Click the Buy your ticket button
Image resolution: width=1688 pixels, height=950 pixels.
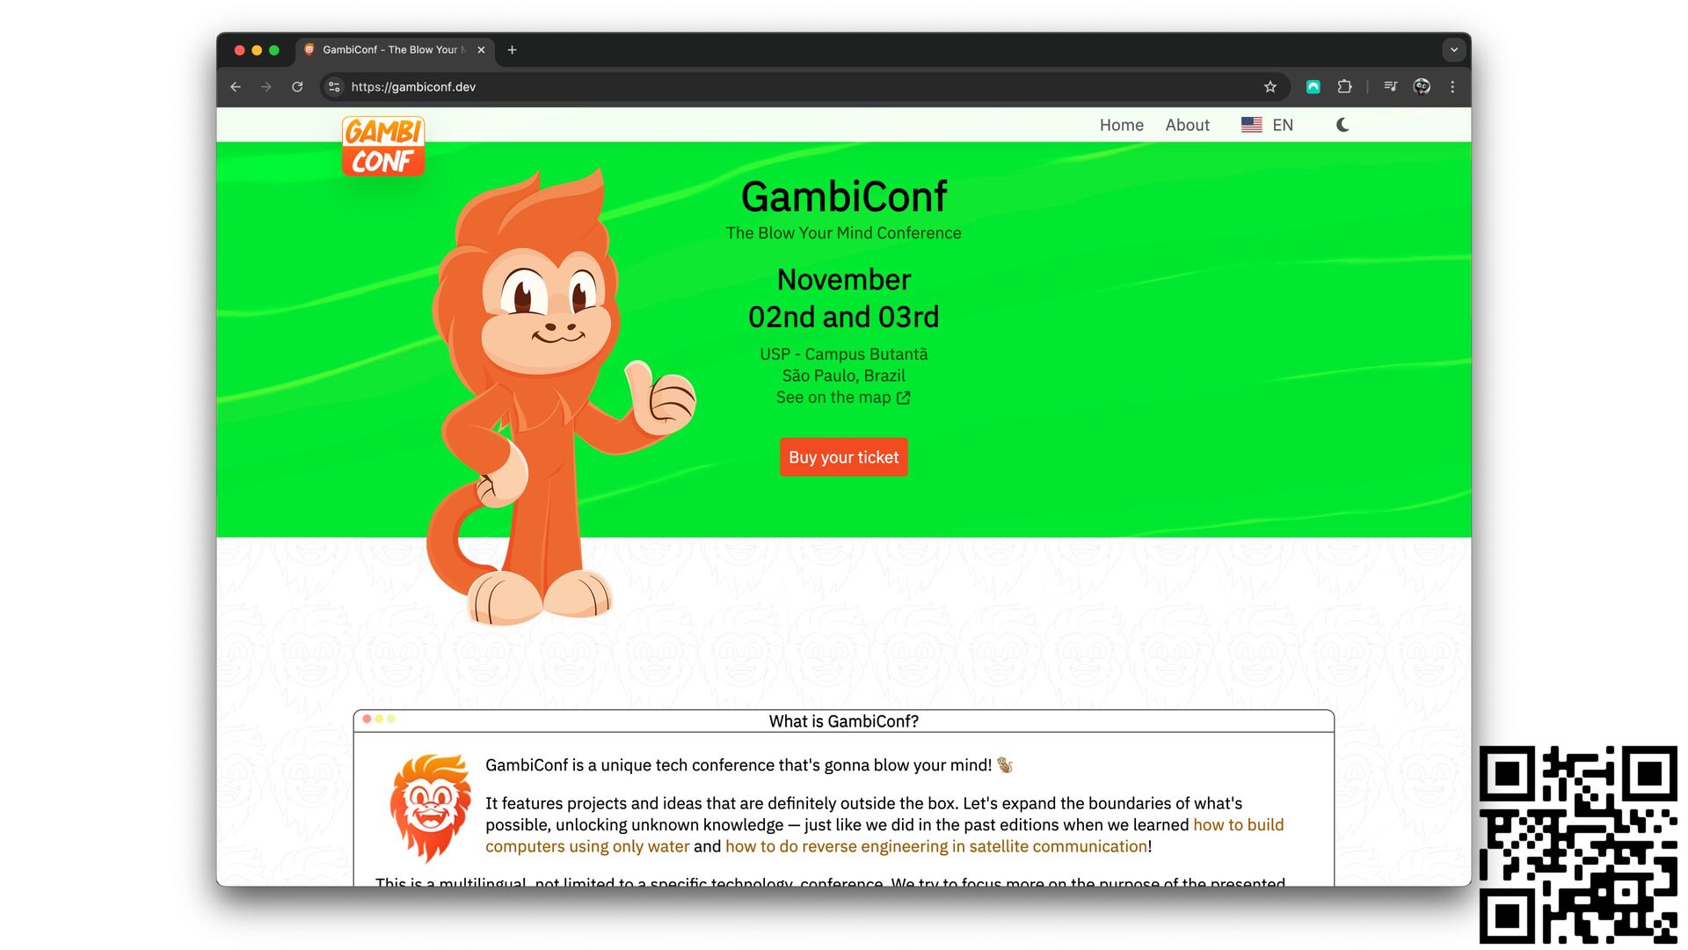843,457
